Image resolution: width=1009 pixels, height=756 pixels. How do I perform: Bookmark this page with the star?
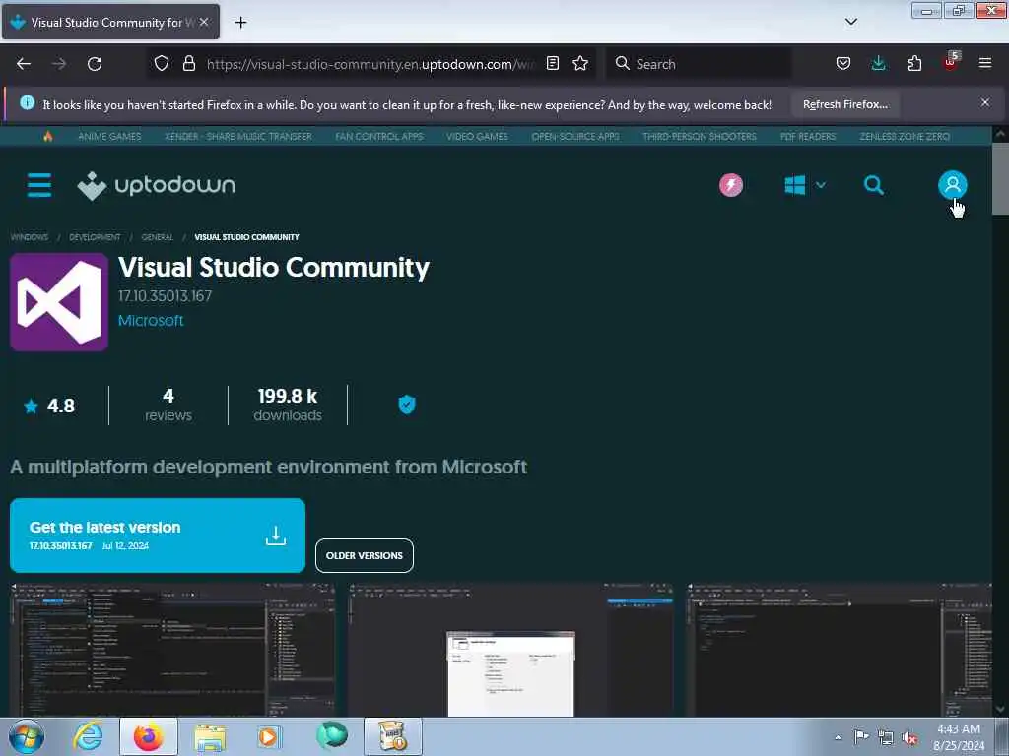(580, 64)
